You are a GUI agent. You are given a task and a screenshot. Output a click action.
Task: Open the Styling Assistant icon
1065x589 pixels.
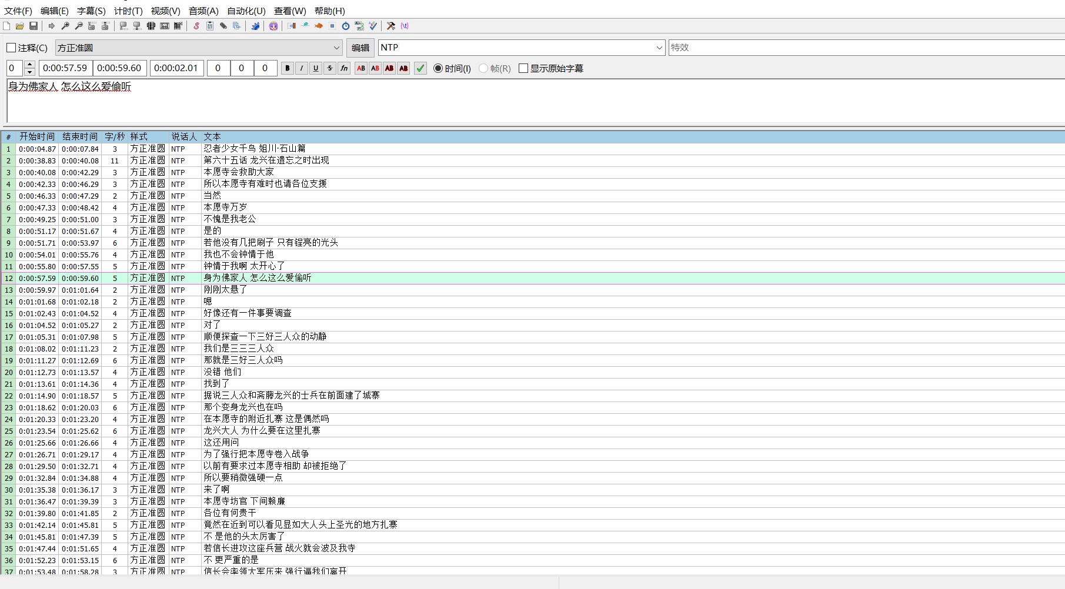[305, 26]
